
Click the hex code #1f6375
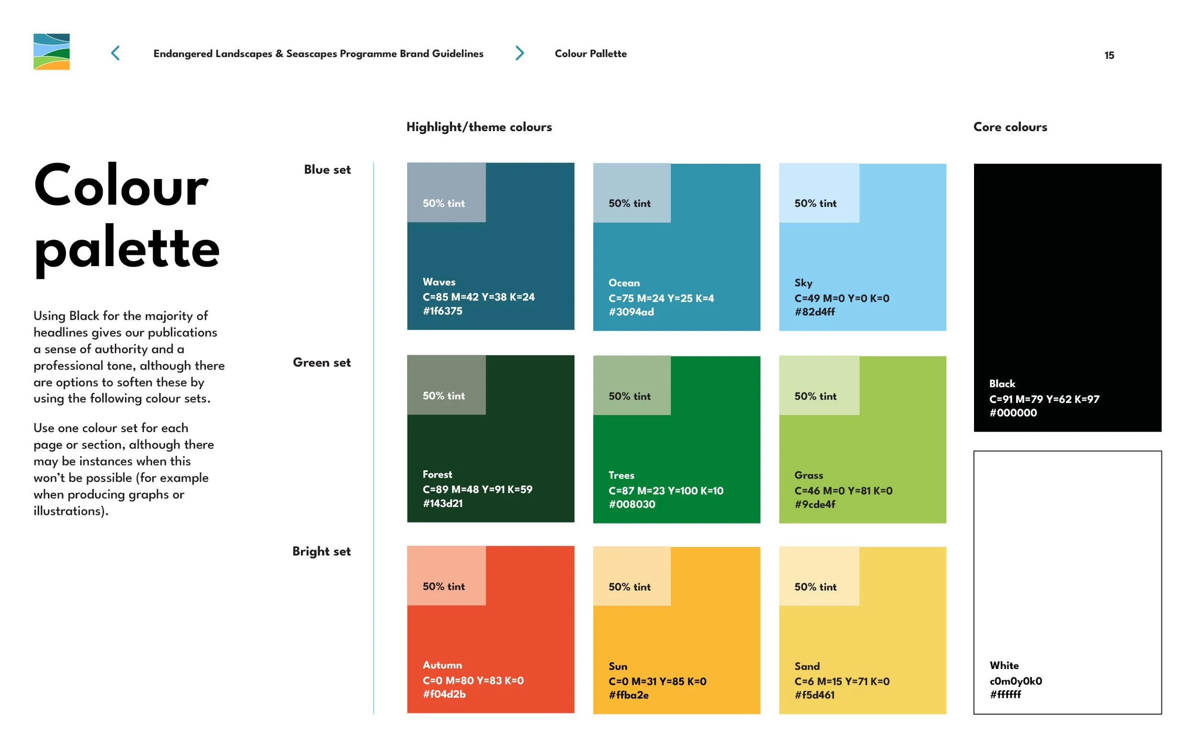pos(443,311)
